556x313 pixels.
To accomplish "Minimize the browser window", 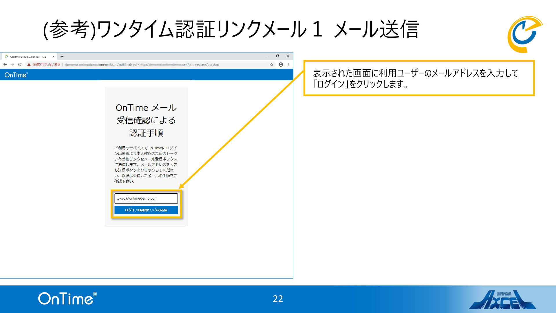I will point(267,56).
